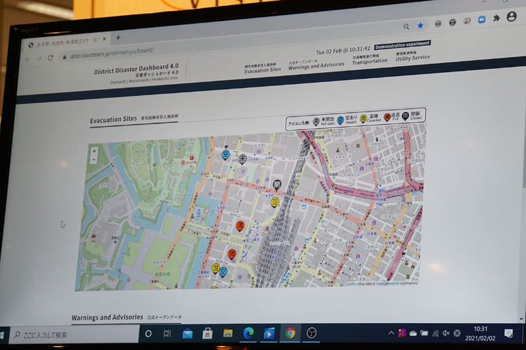Select the upper orange Full site marker
The width and height of the screenshot is (526, 350).
tap(240, 226)
